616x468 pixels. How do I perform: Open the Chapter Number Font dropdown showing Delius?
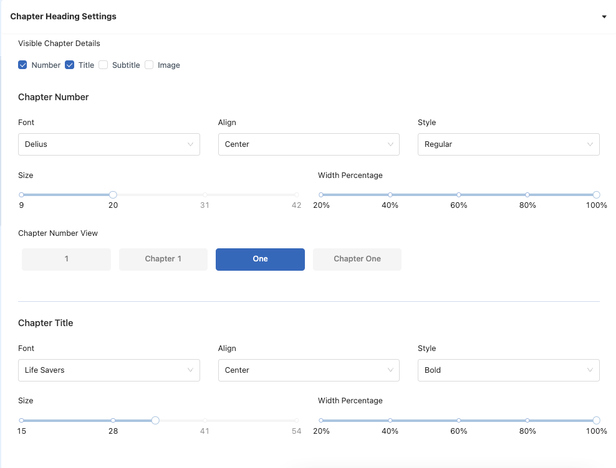point(109,144)
